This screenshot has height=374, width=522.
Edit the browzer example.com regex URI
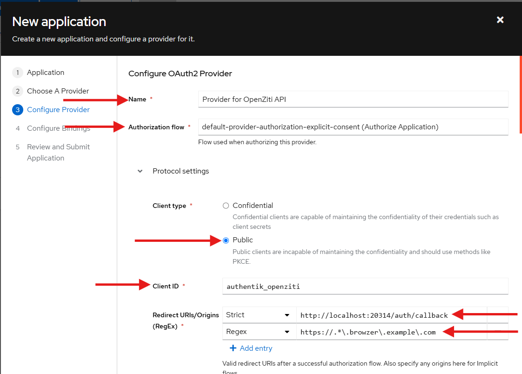[368, 332]
